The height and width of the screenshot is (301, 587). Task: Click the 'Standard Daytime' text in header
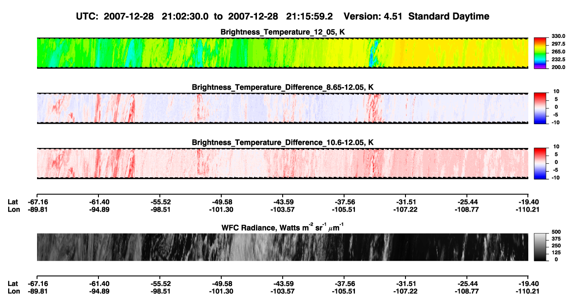tap(449, 16)
